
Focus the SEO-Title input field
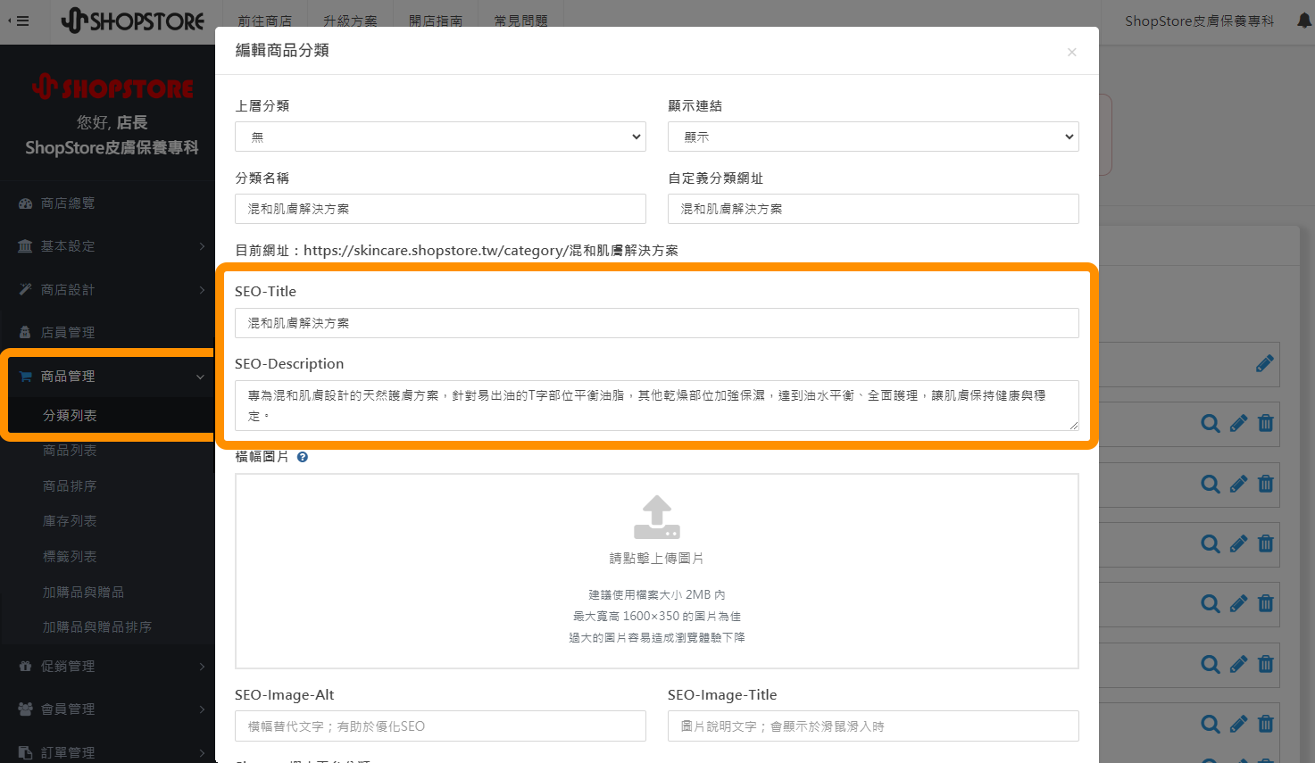click(x=657, y=323)
